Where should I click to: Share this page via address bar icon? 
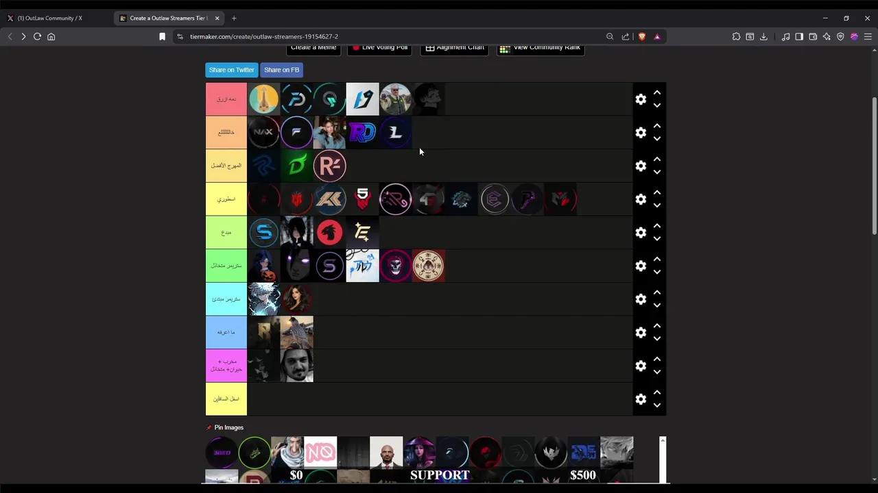click(626, 36)
